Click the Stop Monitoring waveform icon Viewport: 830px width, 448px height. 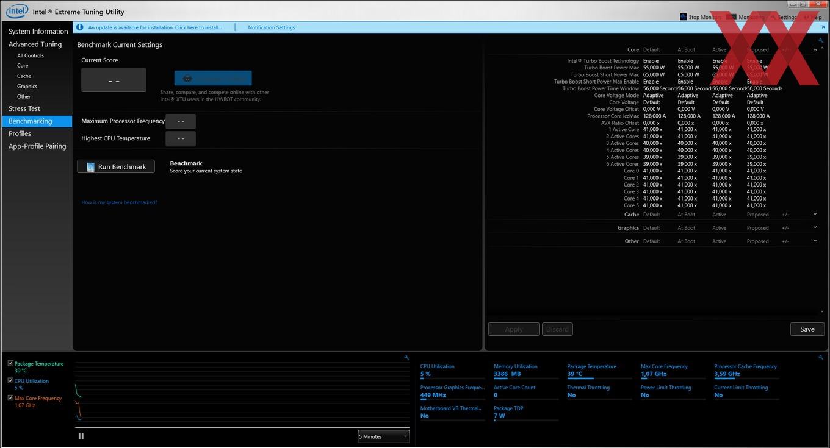coord(683,17)
